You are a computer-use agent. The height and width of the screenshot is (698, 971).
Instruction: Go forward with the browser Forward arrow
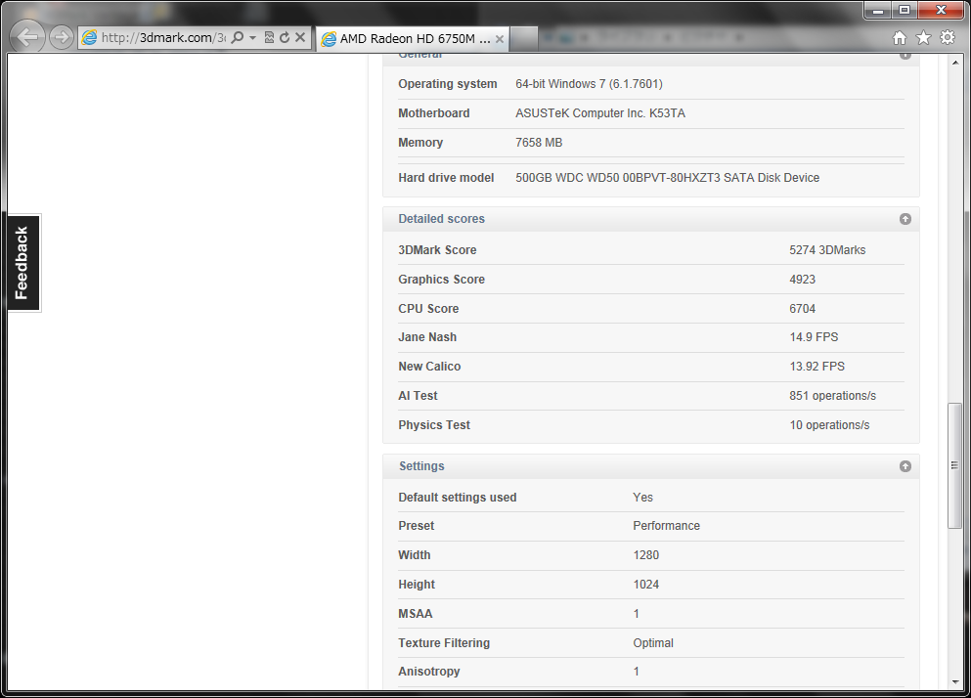click(x=61, y=37)
